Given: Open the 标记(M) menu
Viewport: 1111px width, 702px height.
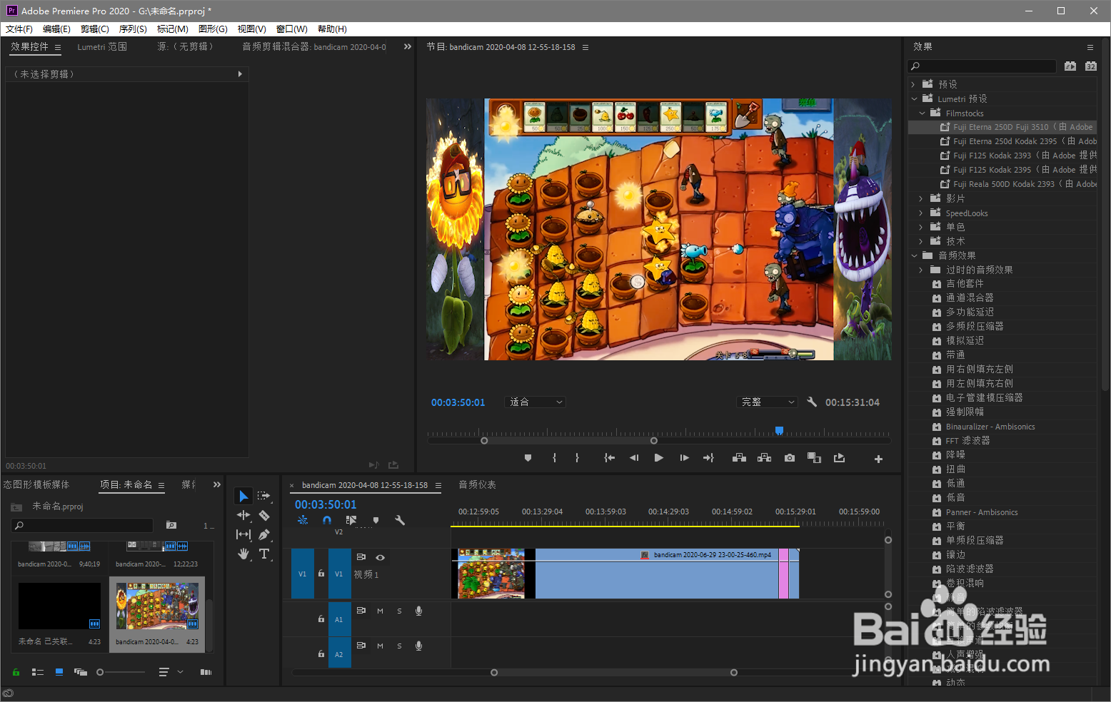Looking at the screenshot, I should coord(172,29).
